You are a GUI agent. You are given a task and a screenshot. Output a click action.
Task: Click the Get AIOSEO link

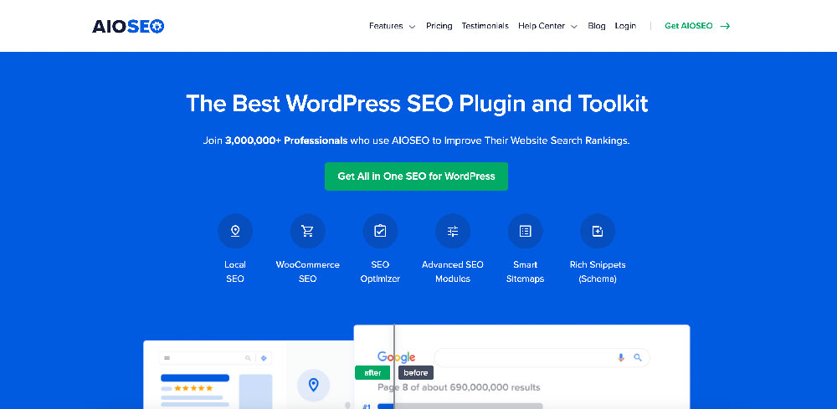[x=689, y=26]
